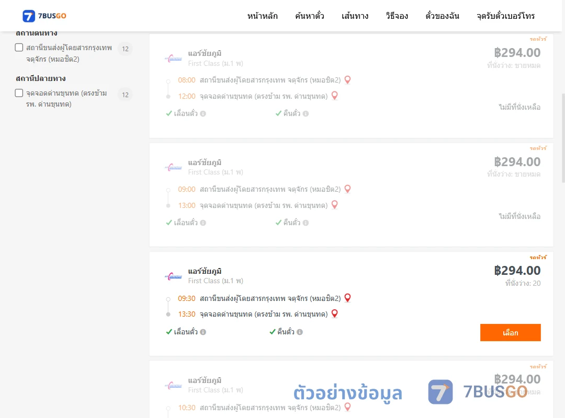Open the ตั๋วของฉัน menu item
The height and width of the screenshot is (418, 565).
tap(442, 16)
